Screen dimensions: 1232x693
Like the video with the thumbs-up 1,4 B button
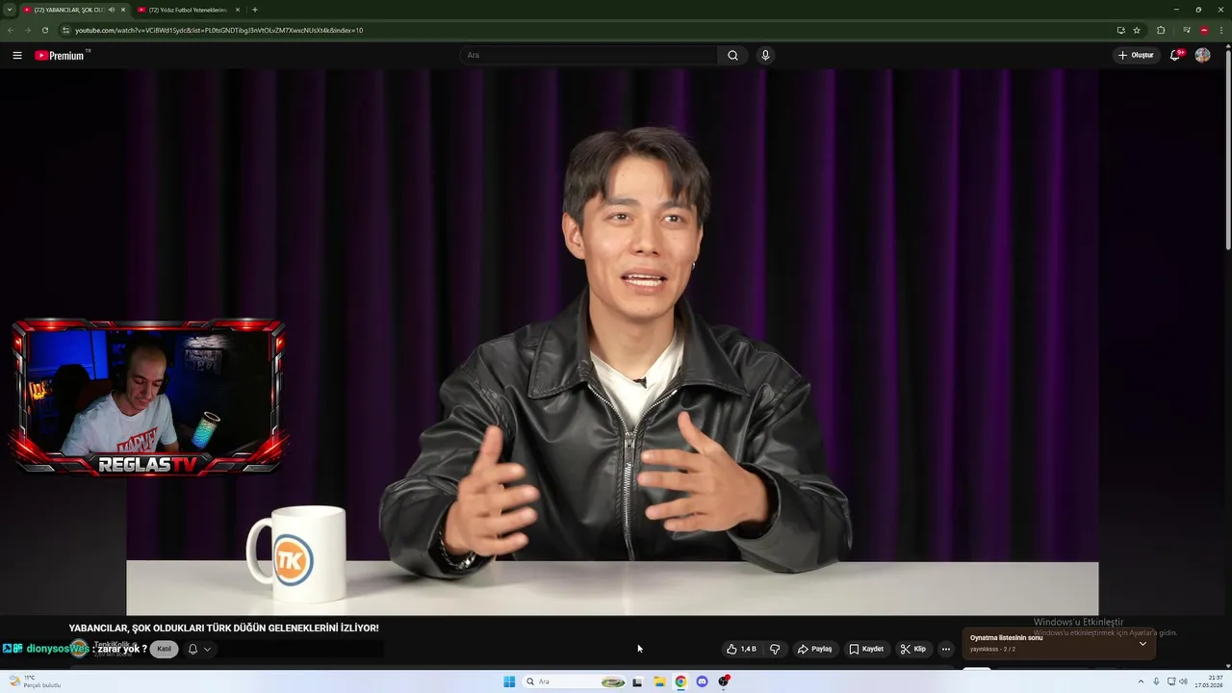pos(740,649)
